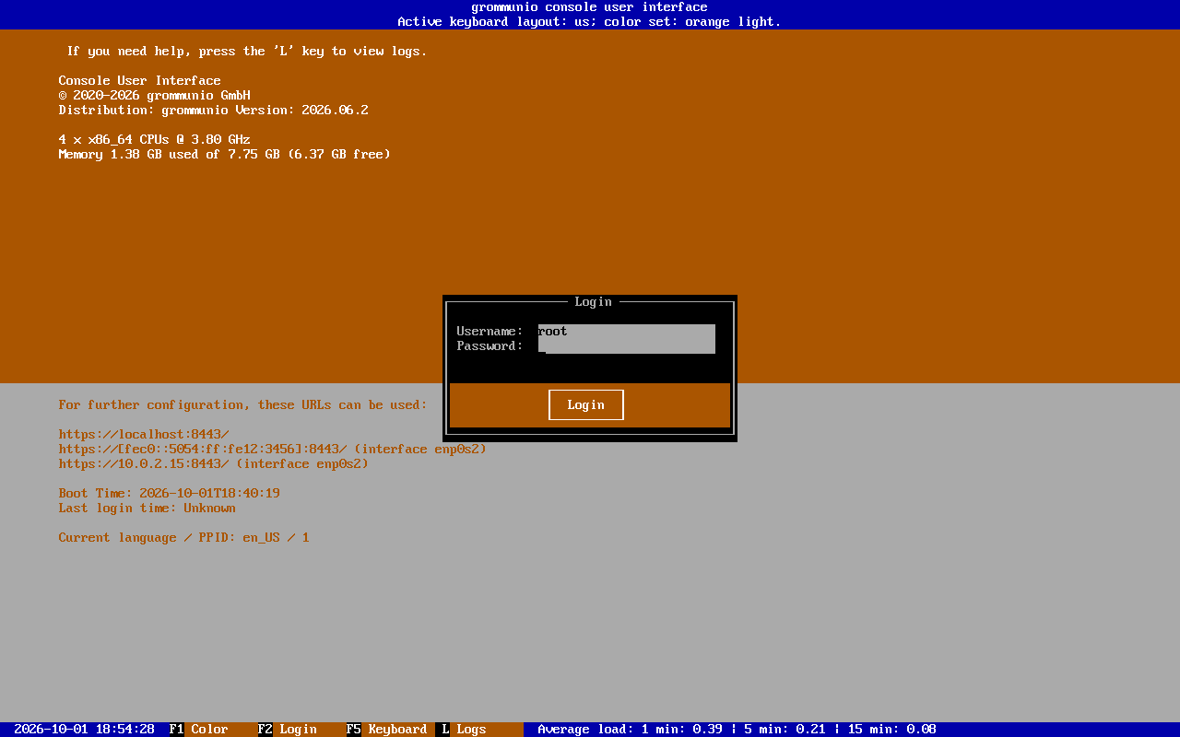Click the grommunio GmbH copyright line

(x=155, y=96)
